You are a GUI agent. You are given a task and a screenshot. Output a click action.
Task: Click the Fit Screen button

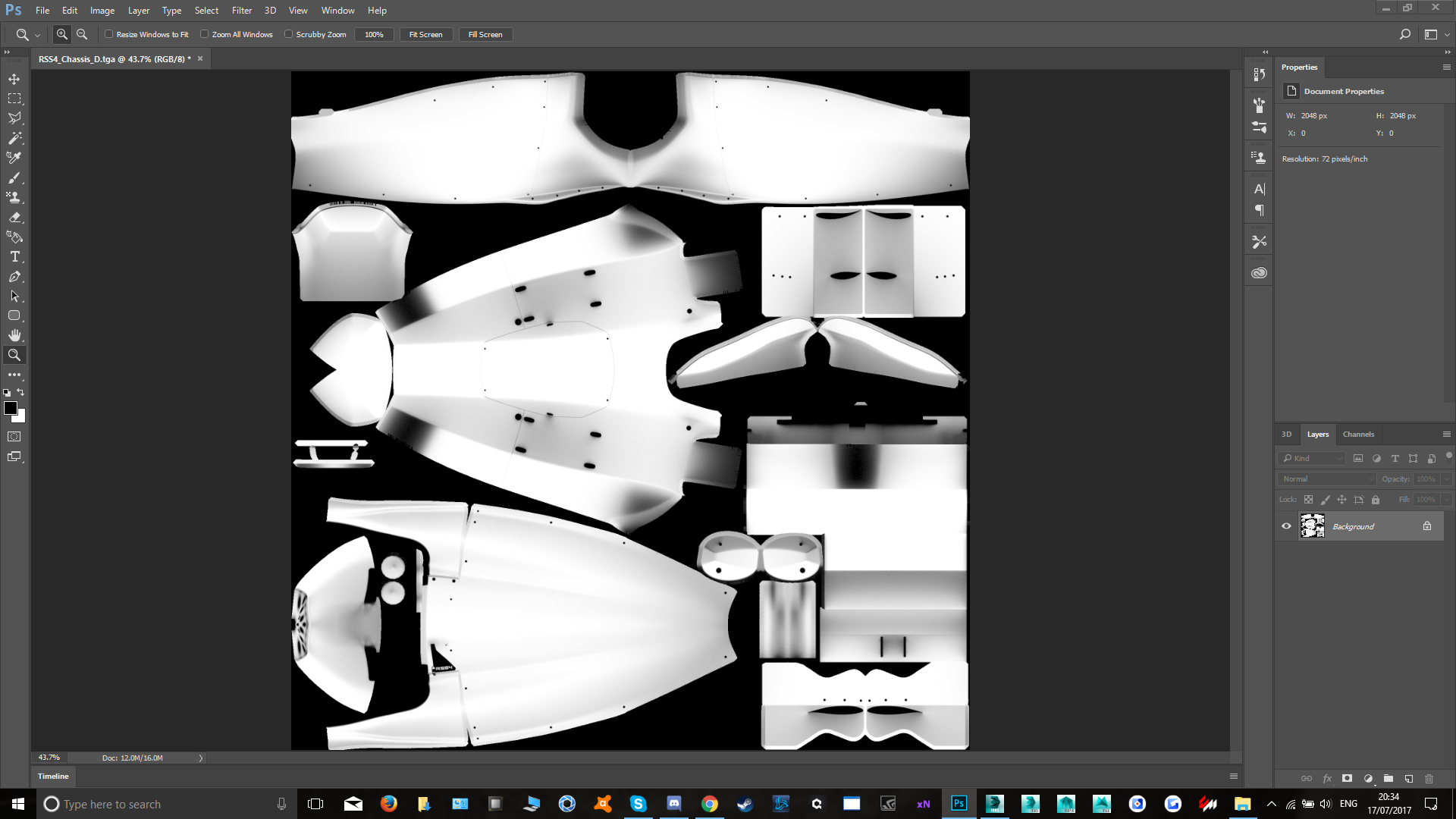pos(425,34)
